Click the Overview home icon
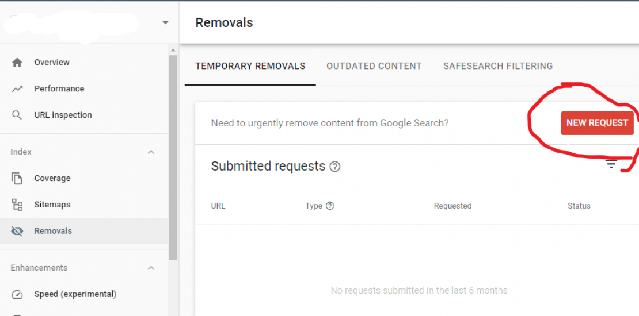The width and height of the screenshot is (639, 316). point(17,63)
